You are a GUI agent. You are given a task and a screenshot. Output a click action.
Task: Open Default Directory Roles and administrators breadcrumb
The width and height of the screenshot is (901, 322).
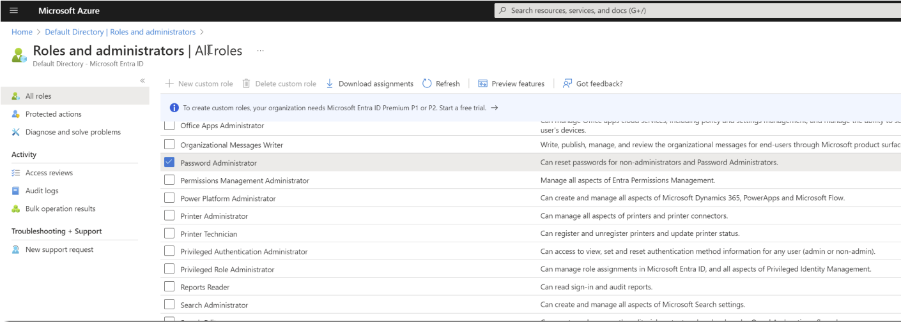pyautogui.click(x=120, y=32)
